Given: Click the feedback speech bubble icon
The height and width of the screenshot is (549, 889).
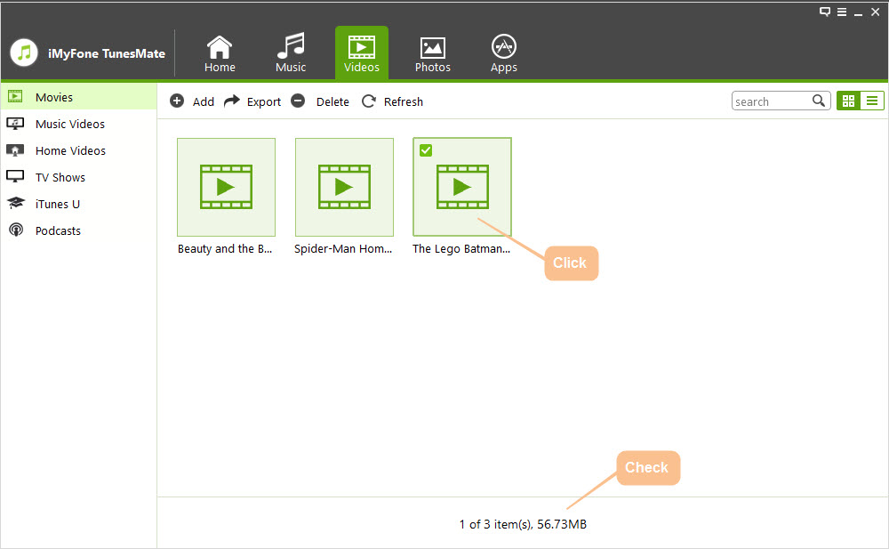Looking at the screenshot, I should [x=825, y=12].
